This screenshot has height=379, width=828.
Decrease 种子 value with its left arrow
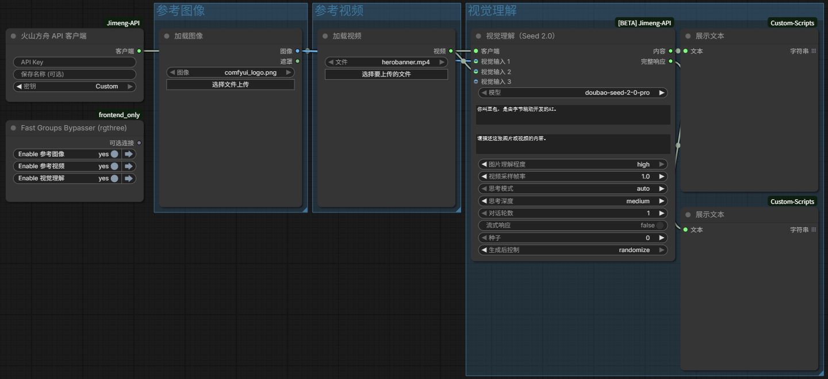[x=484, y=238]
